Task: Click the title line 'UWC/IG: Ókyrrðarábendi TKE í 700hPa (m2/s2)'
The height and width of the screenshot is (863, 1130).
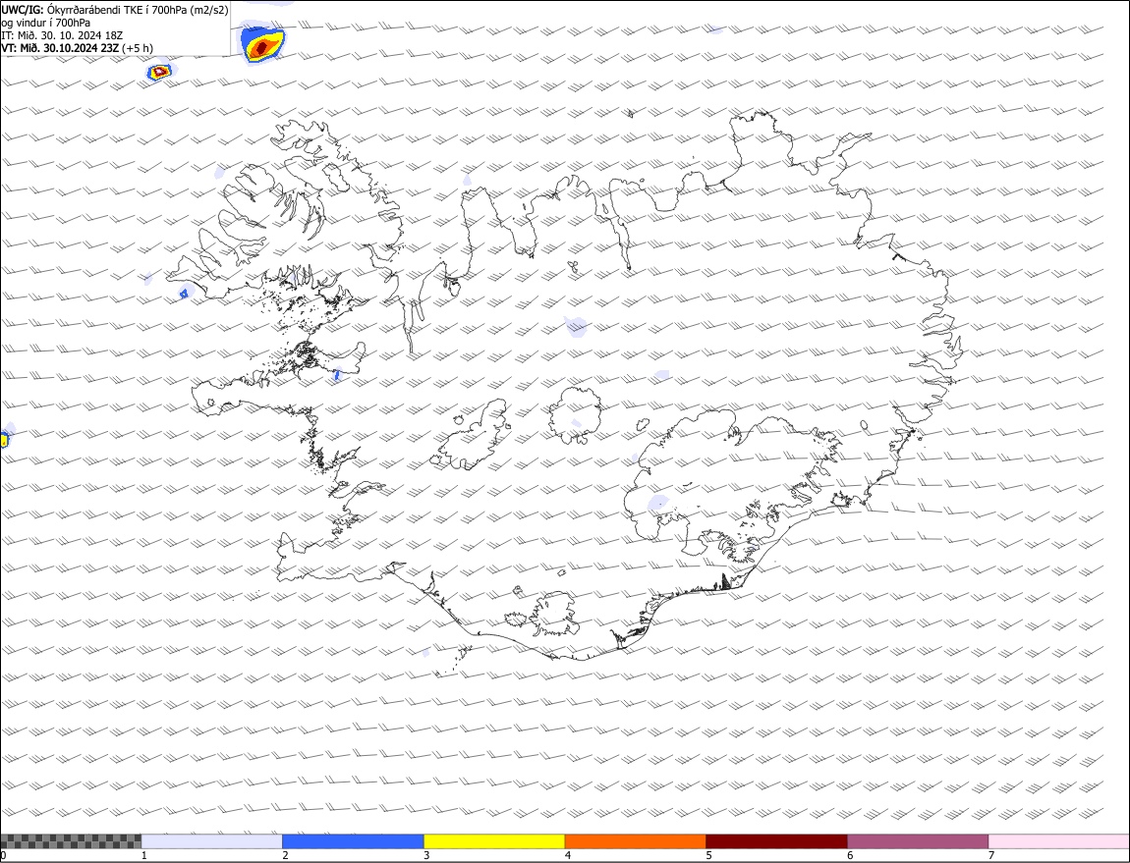Action: pyautogui.click(x=115, y=10)
